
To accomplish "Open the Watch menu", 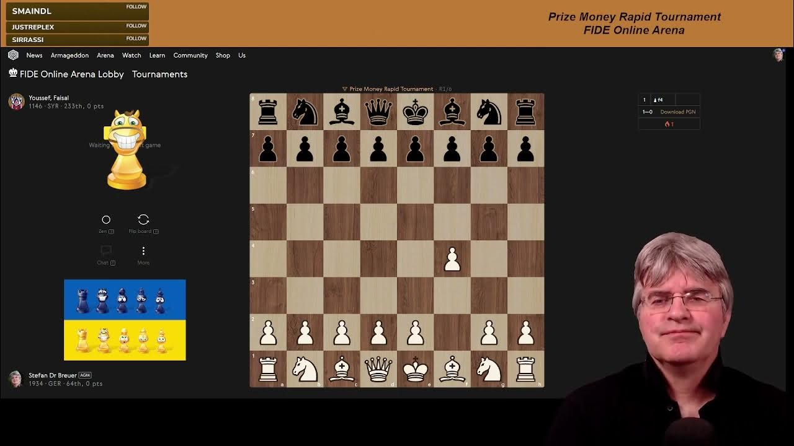I will click(132, 55).
